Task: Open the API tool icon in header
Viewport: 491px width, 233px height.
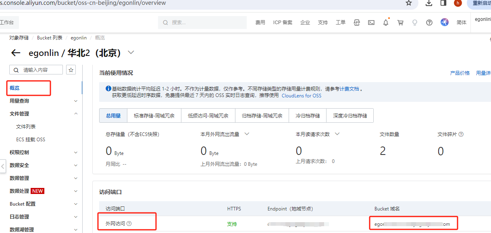Action: (x=357, y=23)
